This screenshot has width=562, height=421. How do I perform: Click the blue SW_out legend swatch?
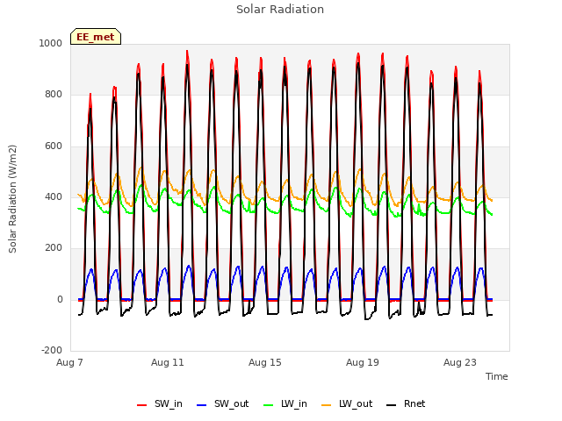(202, 405)
